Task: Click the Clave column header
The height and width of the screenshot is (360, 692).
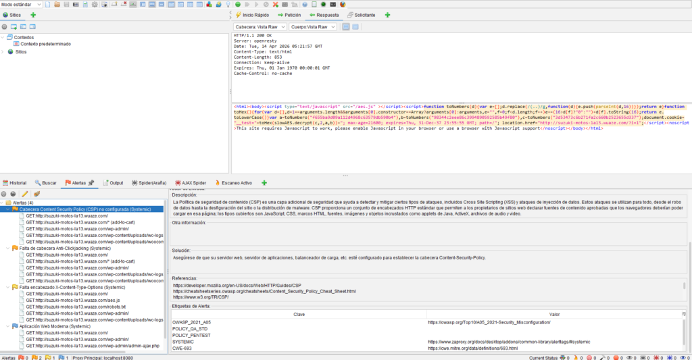Action: pyautogui.click(x=299, y=315)
